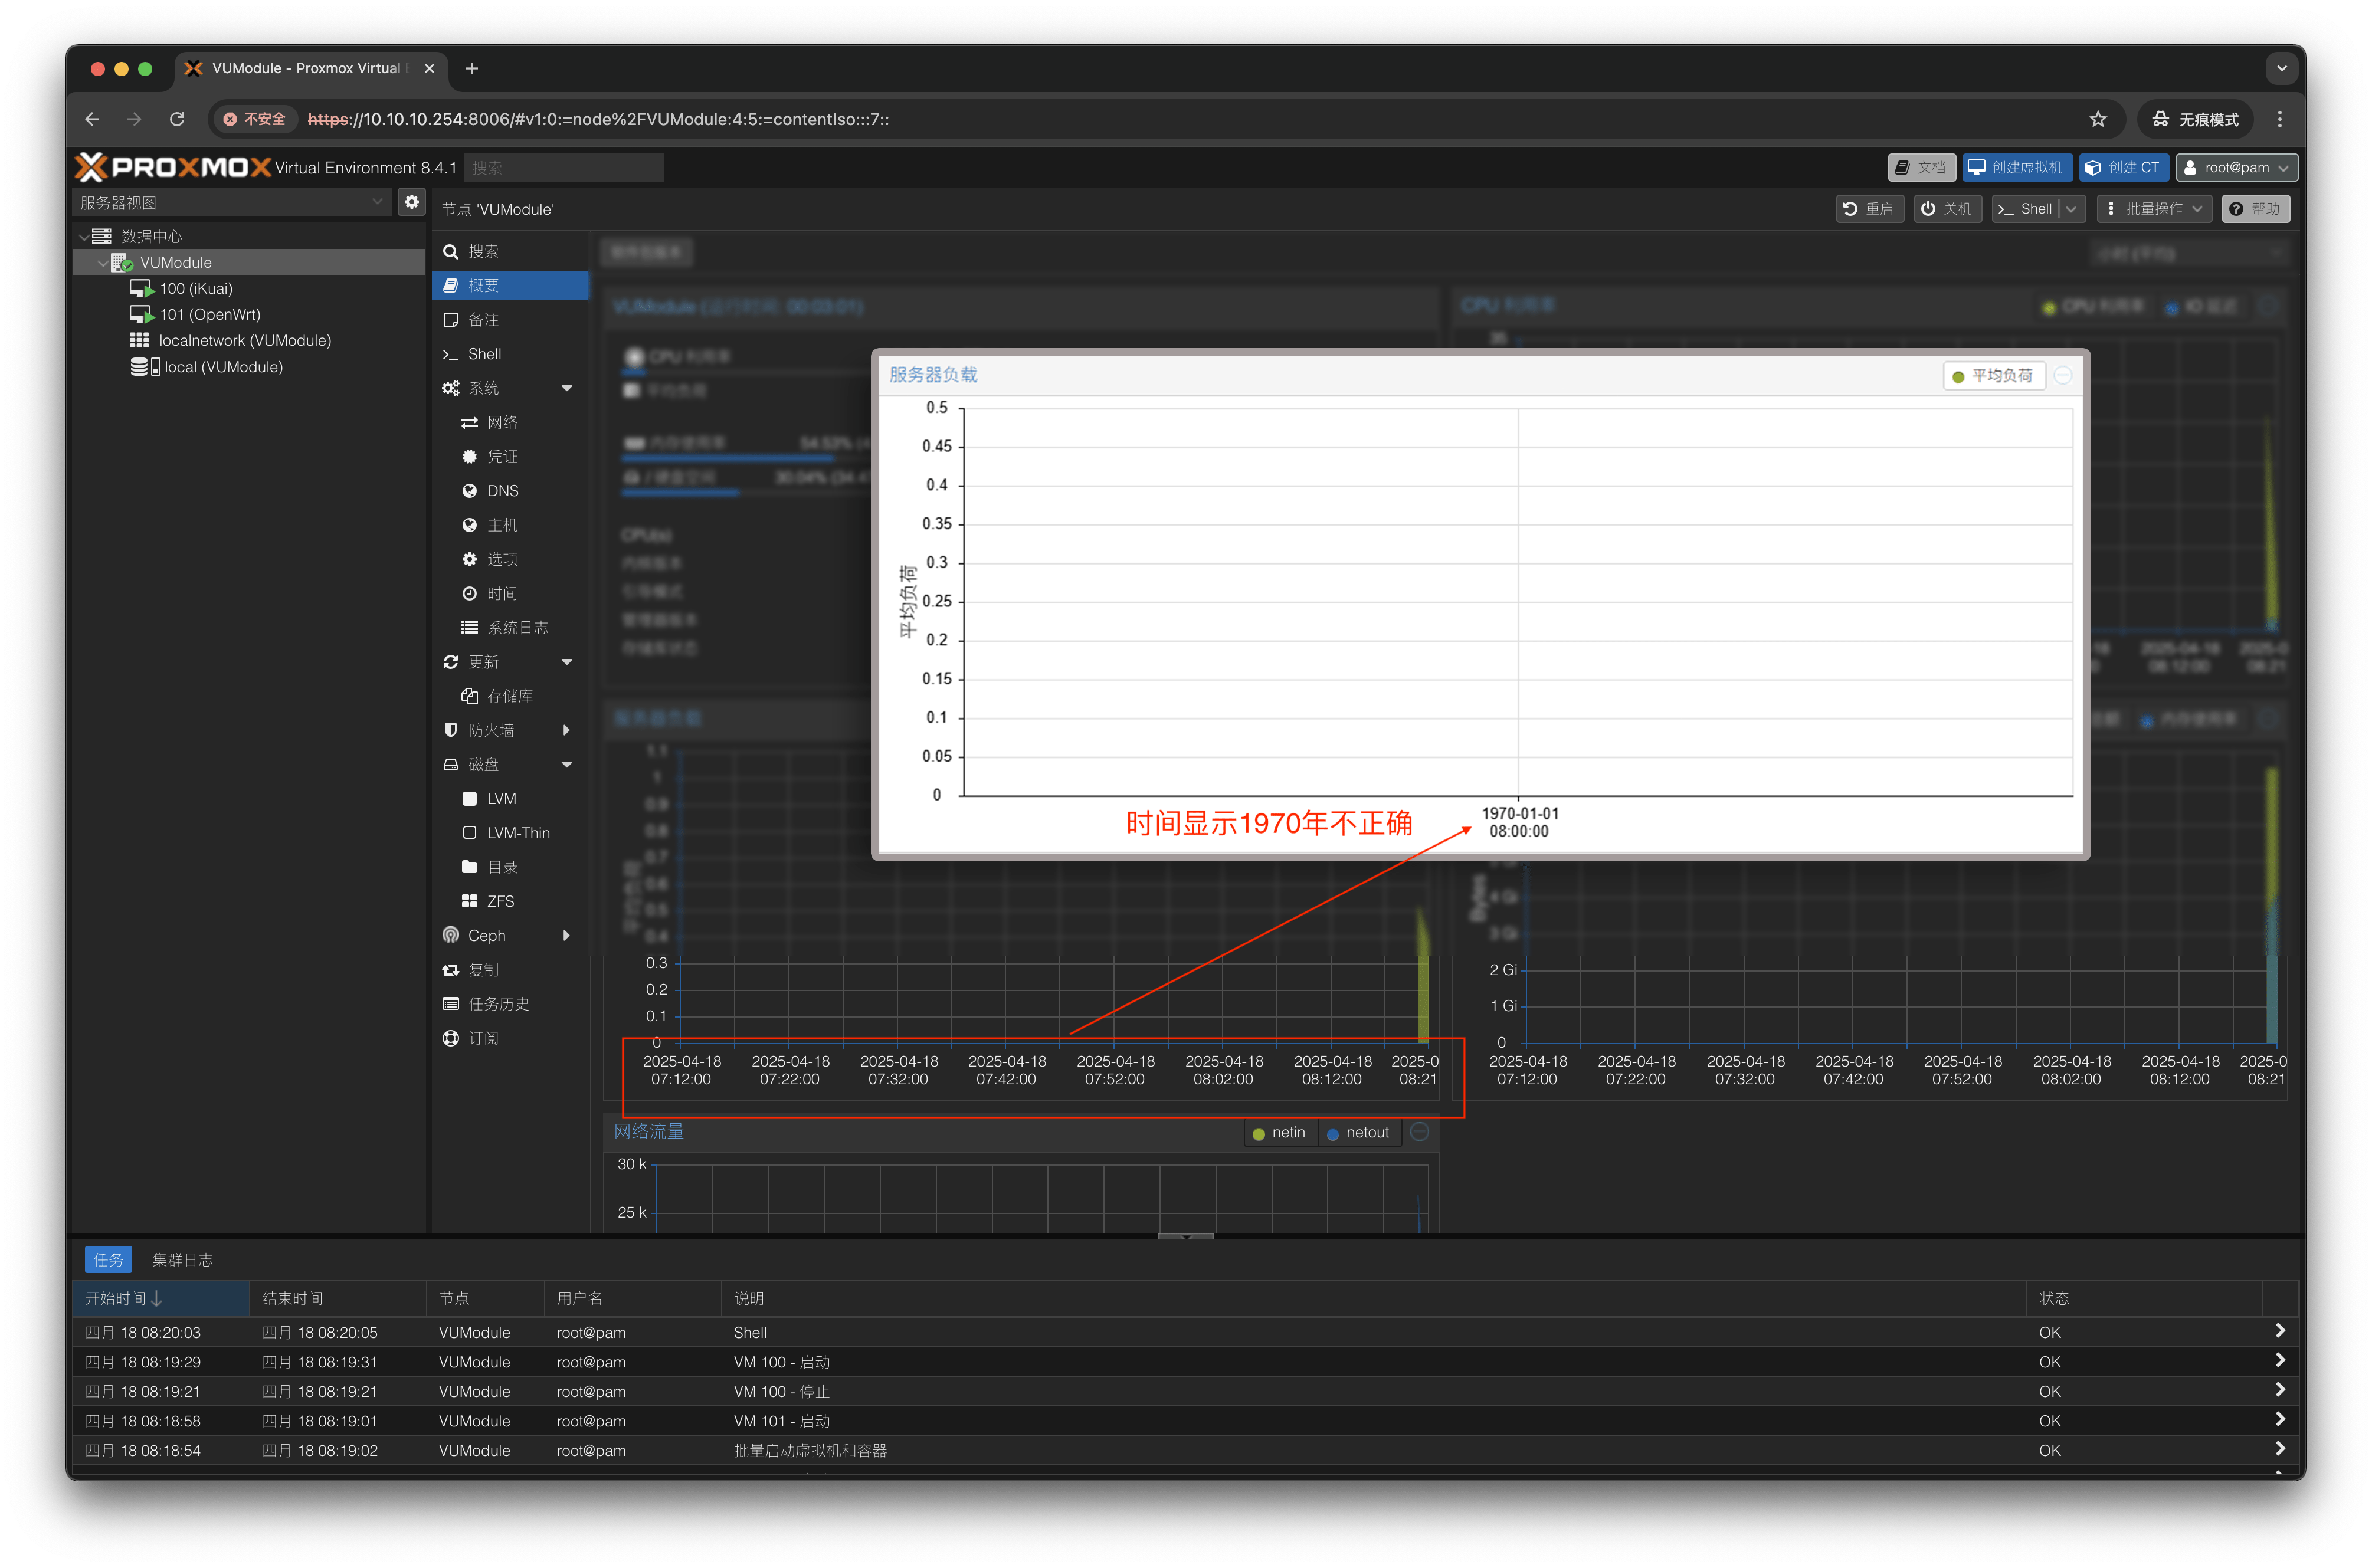The height and width of the screenshot is (1568, 2372).
Task: Select the 概要 summary menu item
Action: (484, 286)
